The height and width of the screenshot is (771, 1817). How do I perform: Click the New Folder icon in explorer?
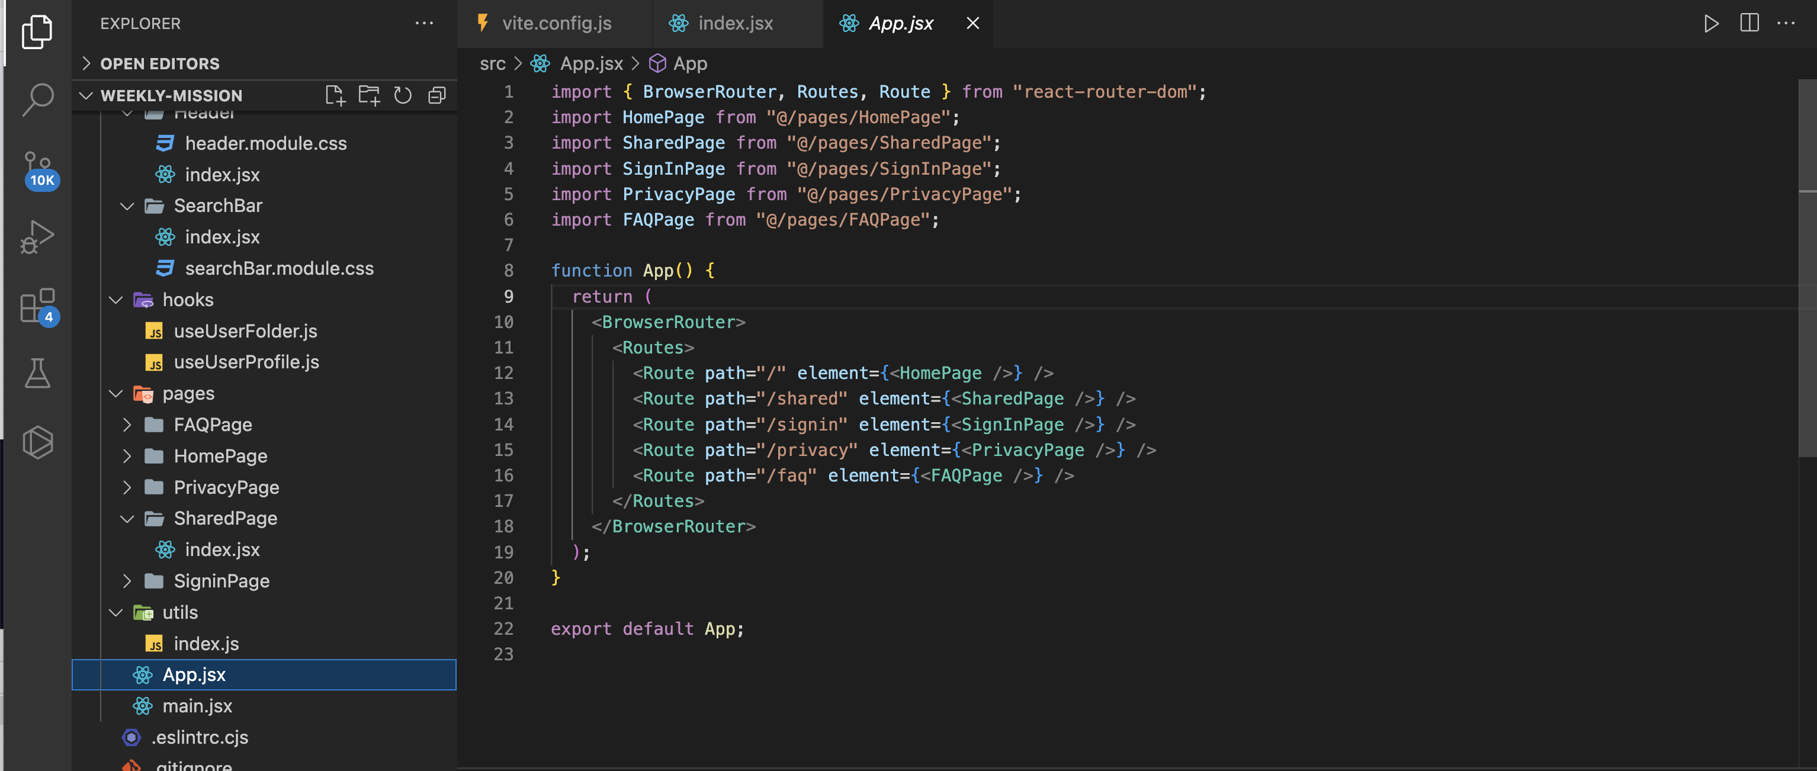pos(369,95)
